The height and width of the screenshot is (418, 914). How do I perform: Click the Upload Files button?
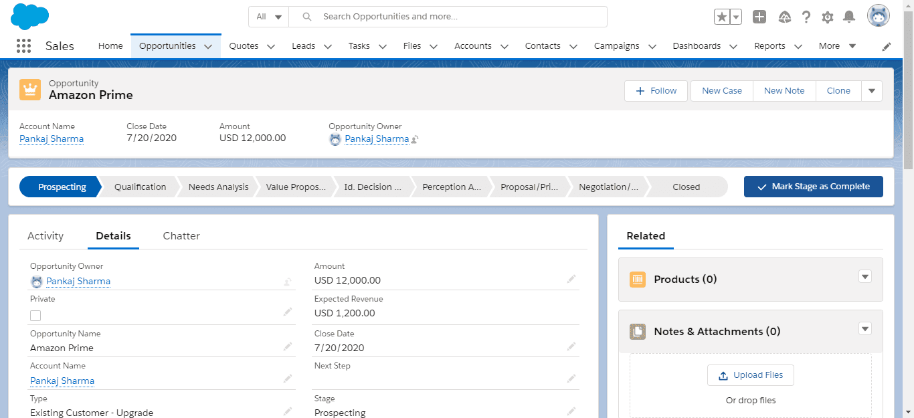pos(750,375)
